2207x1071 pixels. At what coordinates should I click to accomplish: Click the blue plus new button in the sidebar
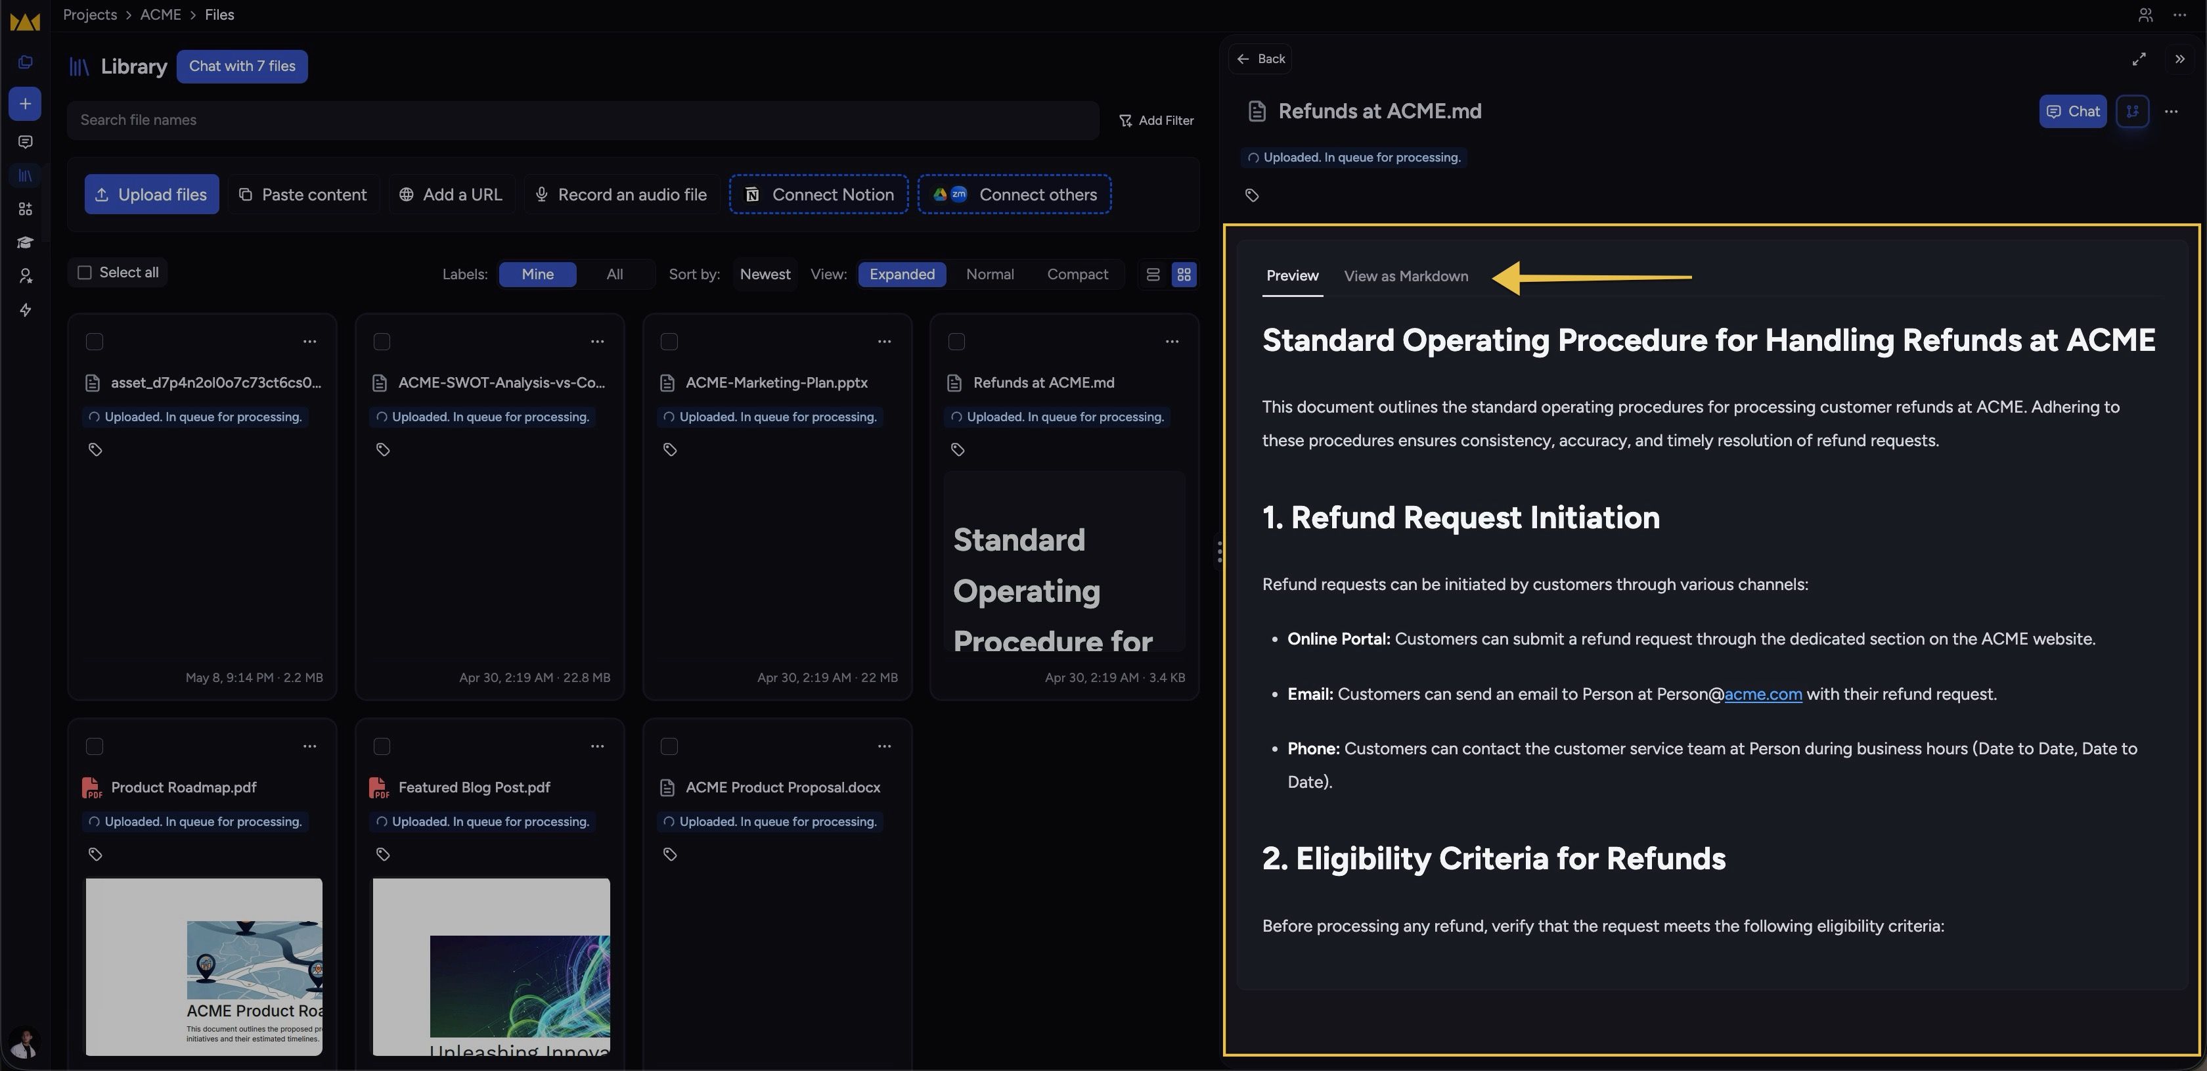25,104
